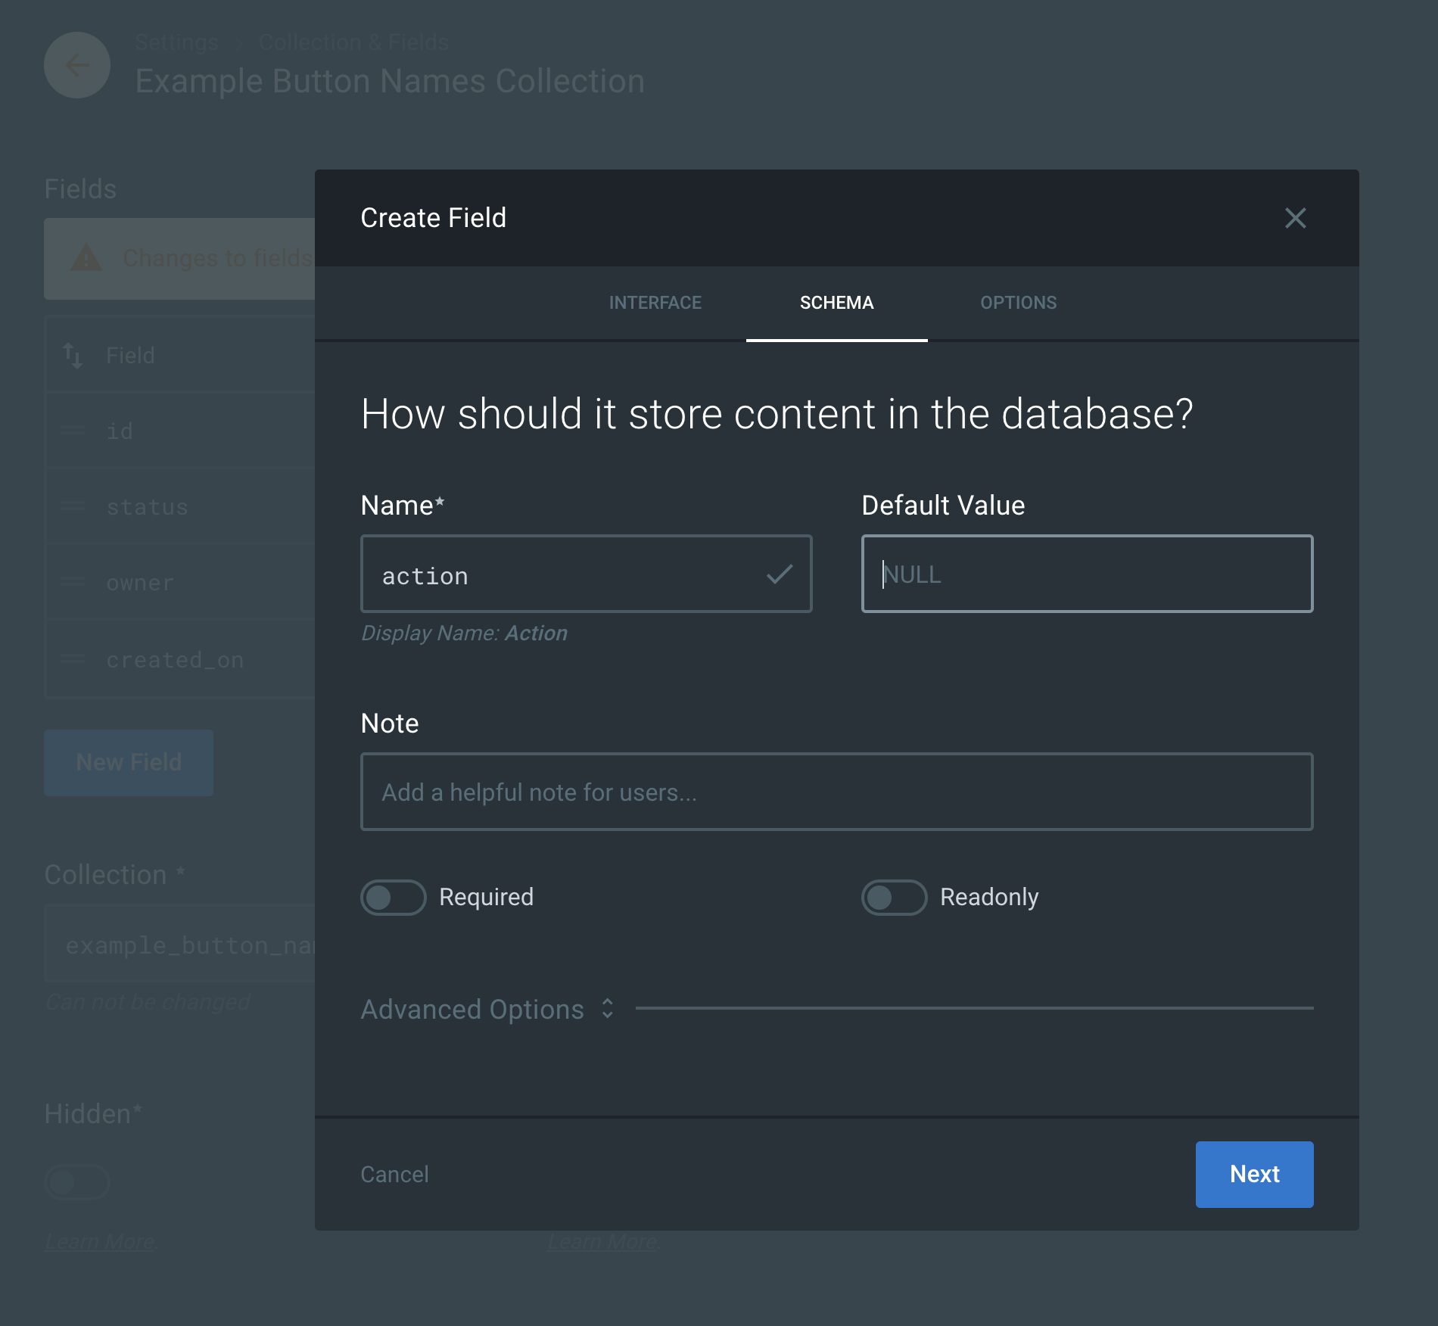Select the id field row

pos(180,431)
